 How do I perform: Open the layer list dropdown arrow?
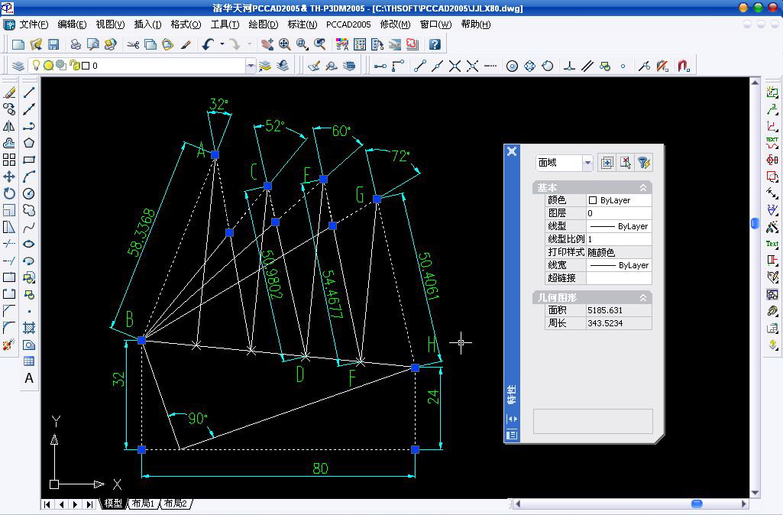pos(251,66)
